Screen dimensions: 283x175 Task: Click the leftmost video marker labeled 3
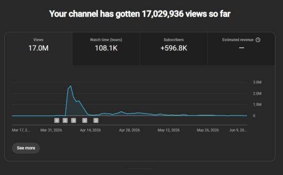(x=57, y=120)
